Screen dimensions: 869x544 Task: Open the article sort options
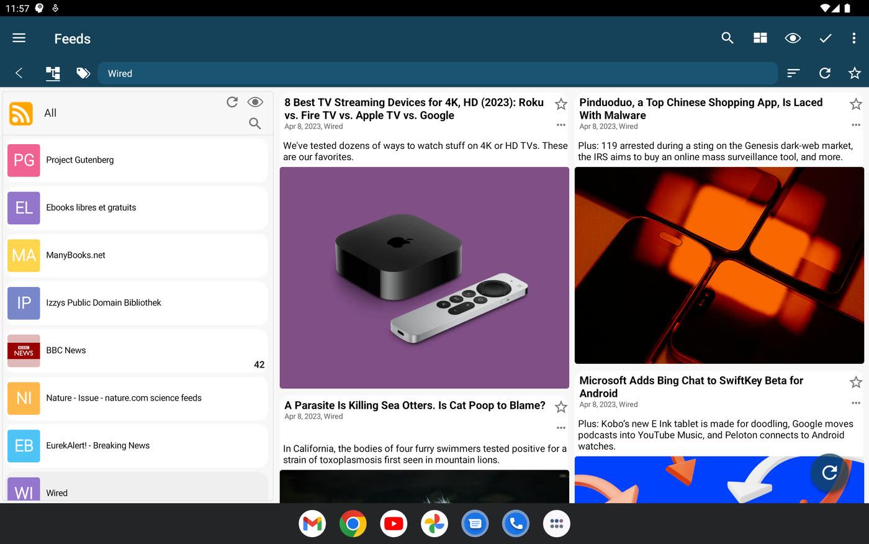[793, 73]
